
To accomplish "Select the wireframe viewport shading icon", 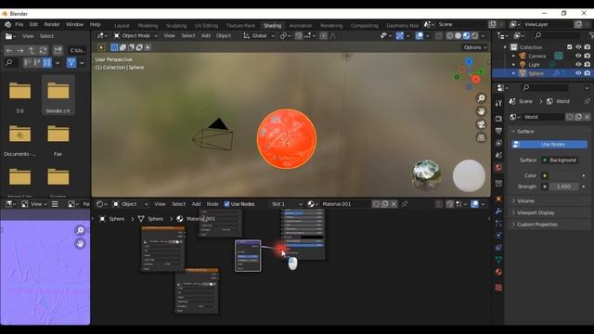I will point(449,36).
